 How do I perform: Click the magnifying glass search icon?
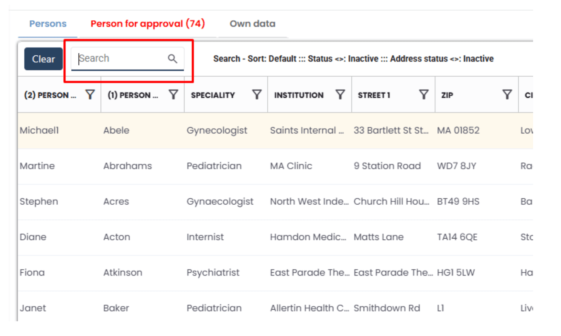click(172, 59)
